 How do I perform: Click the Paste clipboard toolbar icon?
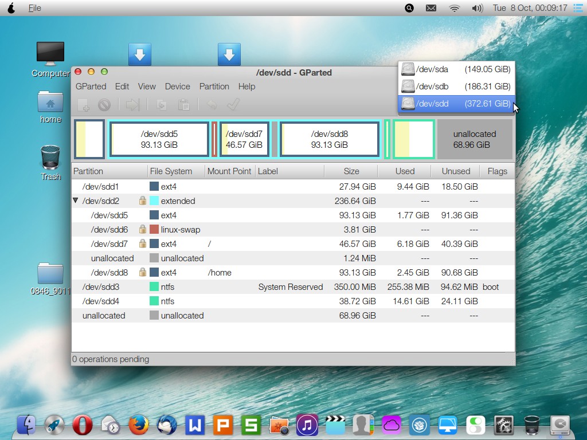coord(183,105)
